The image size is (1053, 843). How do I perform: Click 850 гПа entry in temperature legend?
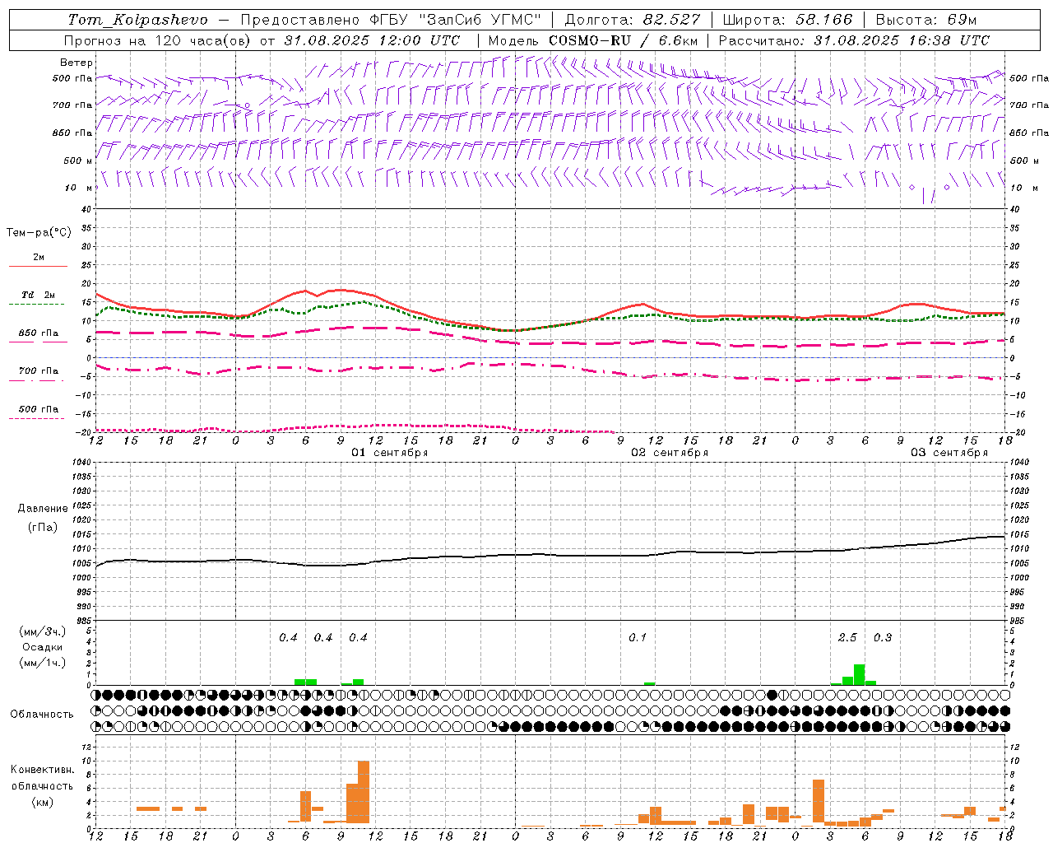pyautogui.click(x=39, y=333)
